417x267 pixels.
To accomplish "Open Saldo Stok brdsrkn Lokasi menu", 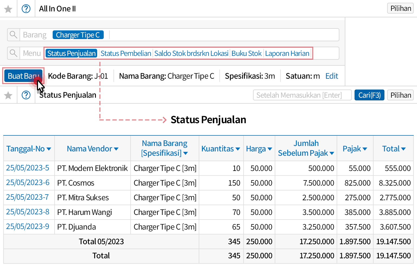I will 191,53.
